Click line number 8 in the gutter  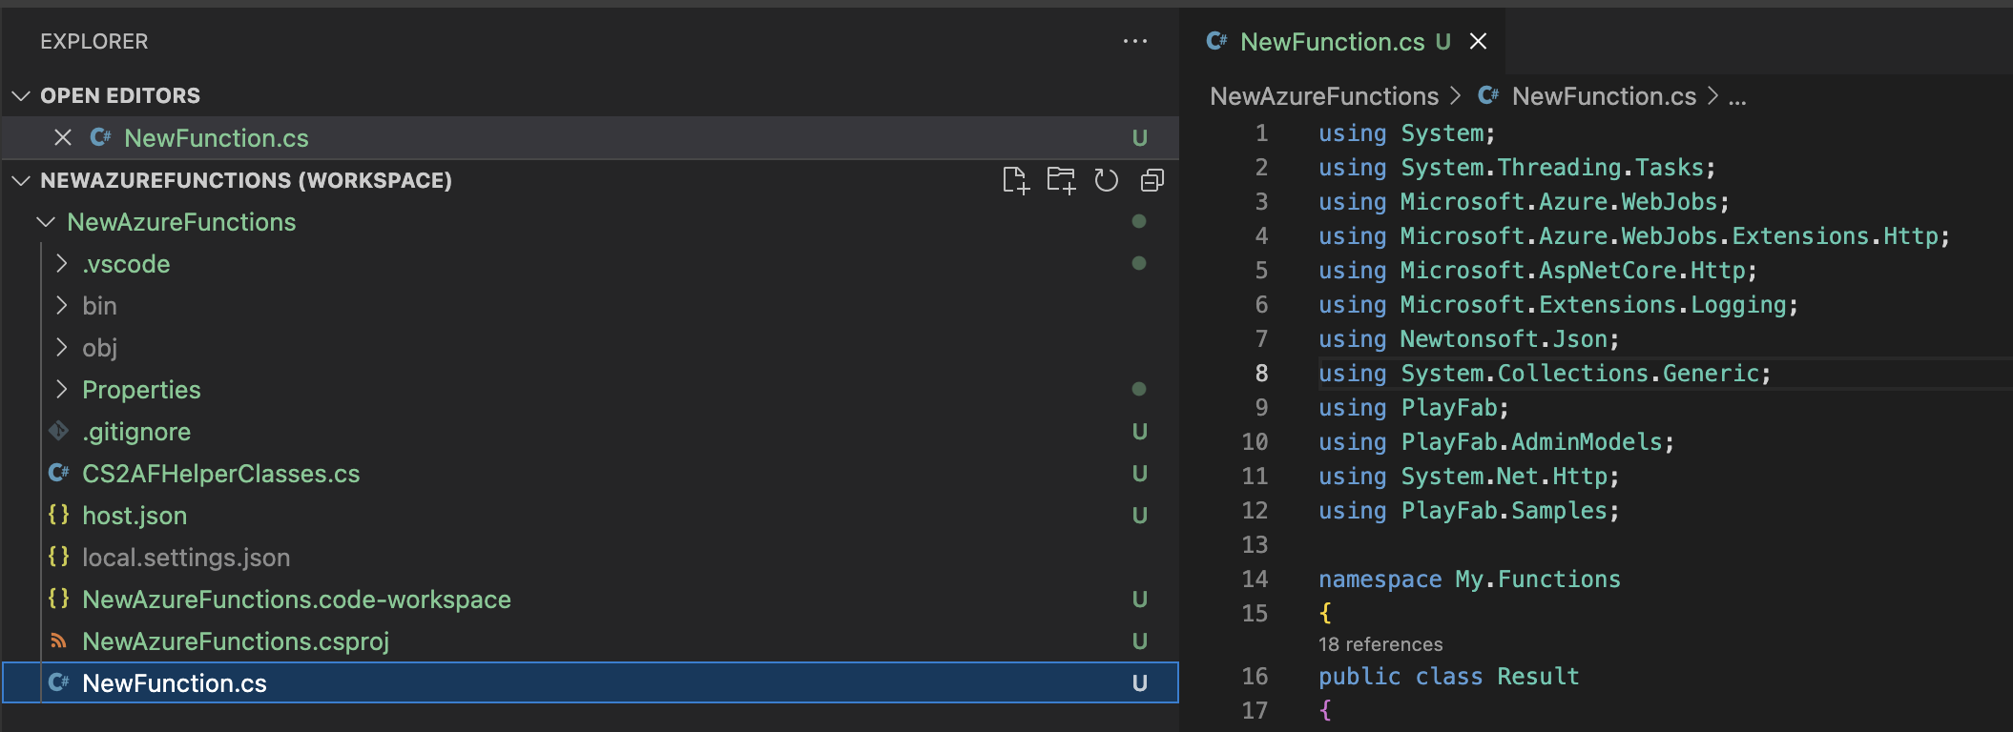click(1261, 374)
